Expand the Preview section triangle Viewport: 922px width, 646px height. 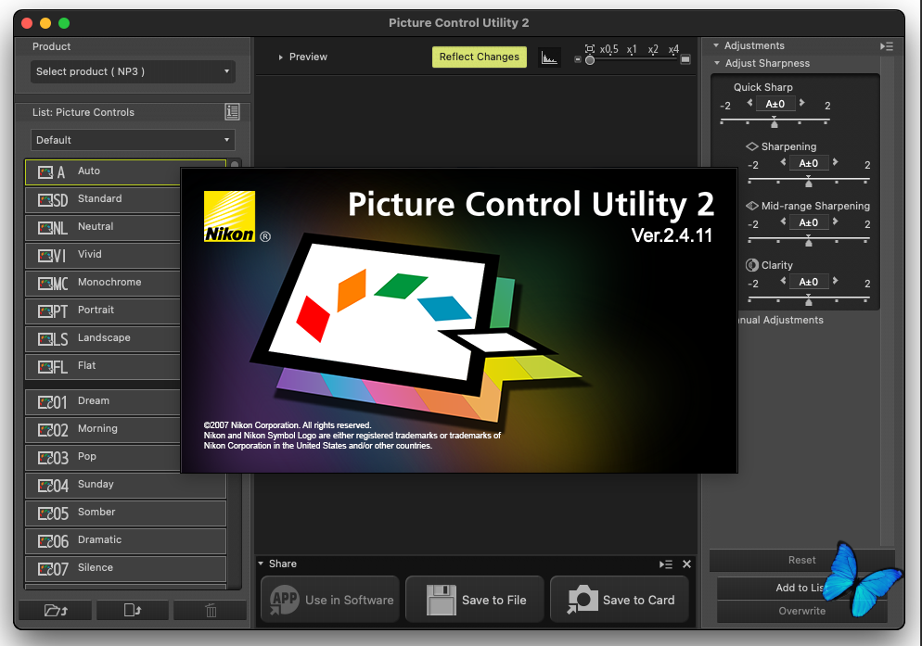281,57
